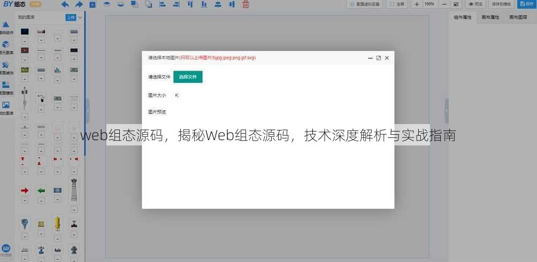Screen dimensions: 537x262
Task: Open the basic components sidebar category
Action: [x=6, y=27]
